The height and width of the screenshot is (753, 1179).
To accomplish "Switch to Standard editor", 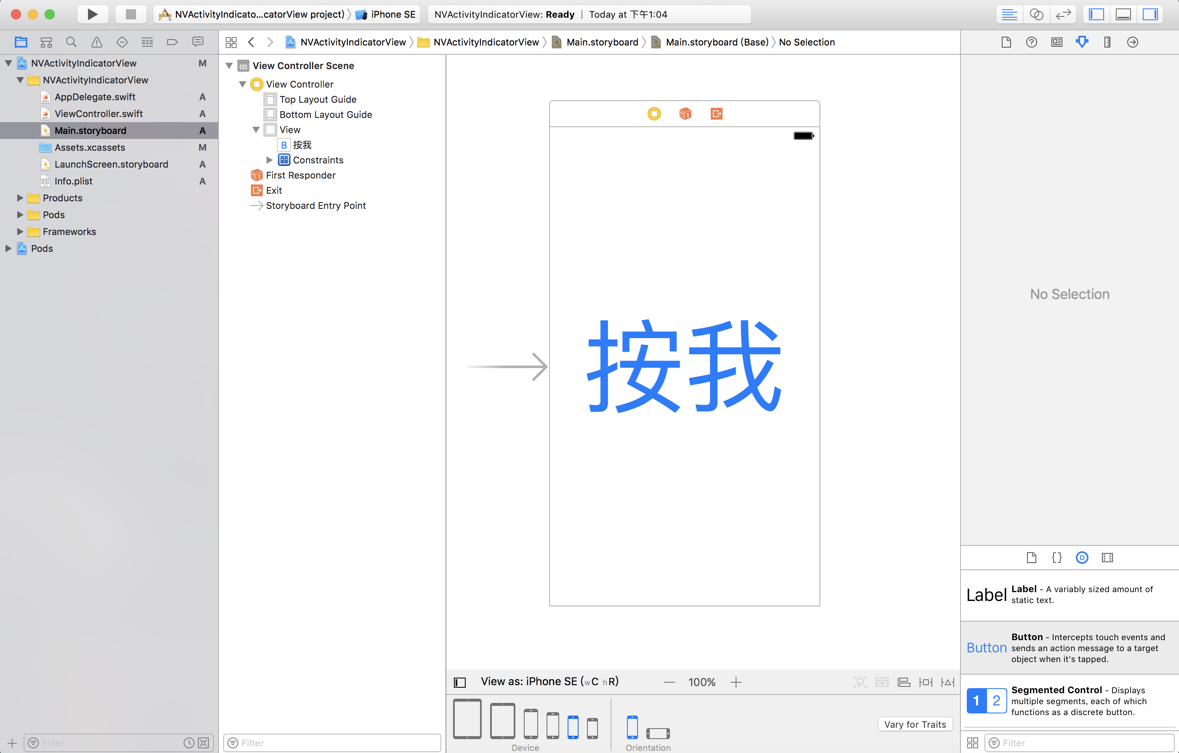I will coord(1009,14).
